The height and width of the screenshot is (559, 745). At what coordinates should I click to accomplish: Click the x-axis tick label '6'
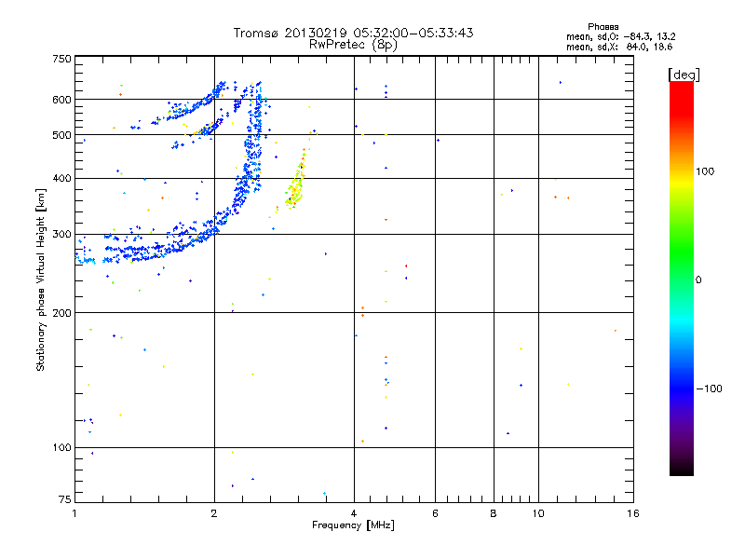click(435, 513)
